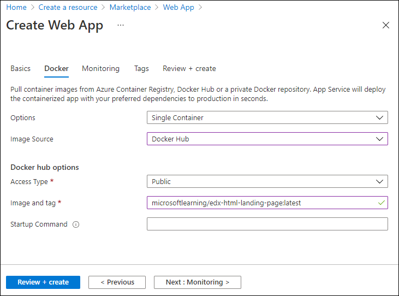The width and height of the screenshot is (399, 296).
Task: Close the Create Web App blade
Action: [386, 25]
